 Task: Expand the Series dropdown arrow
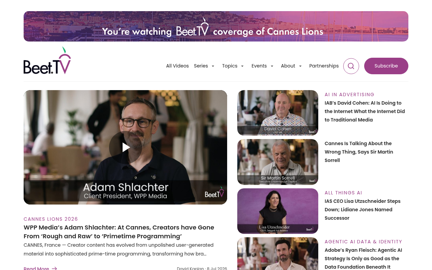point(213,66)
